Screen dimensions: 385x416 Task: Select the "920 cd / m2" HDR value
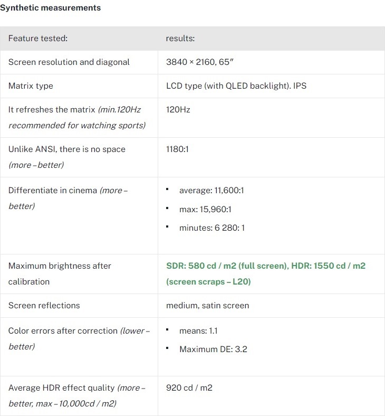click(189, 388)
